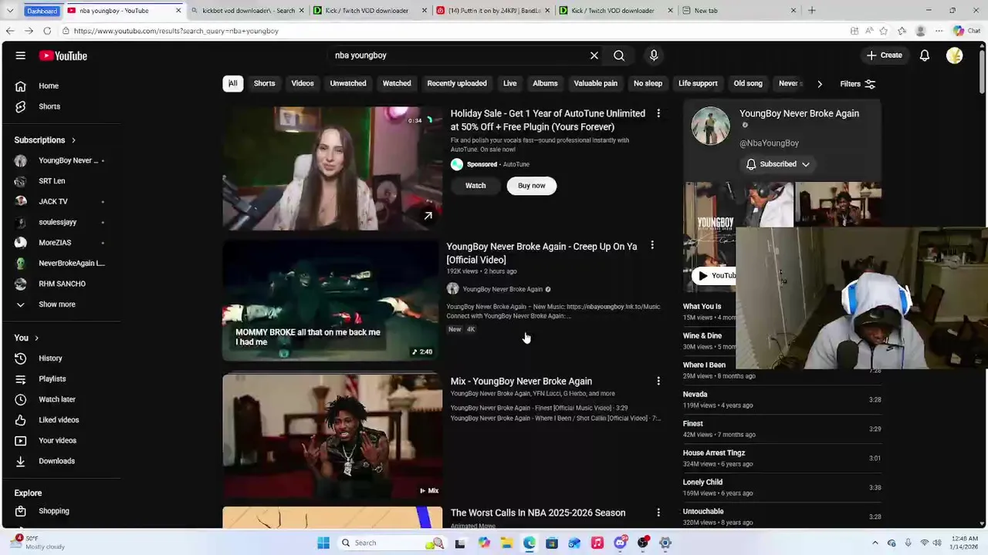Open History in the sidebar
Screen dimensions: 988x555
coord(50,358)
